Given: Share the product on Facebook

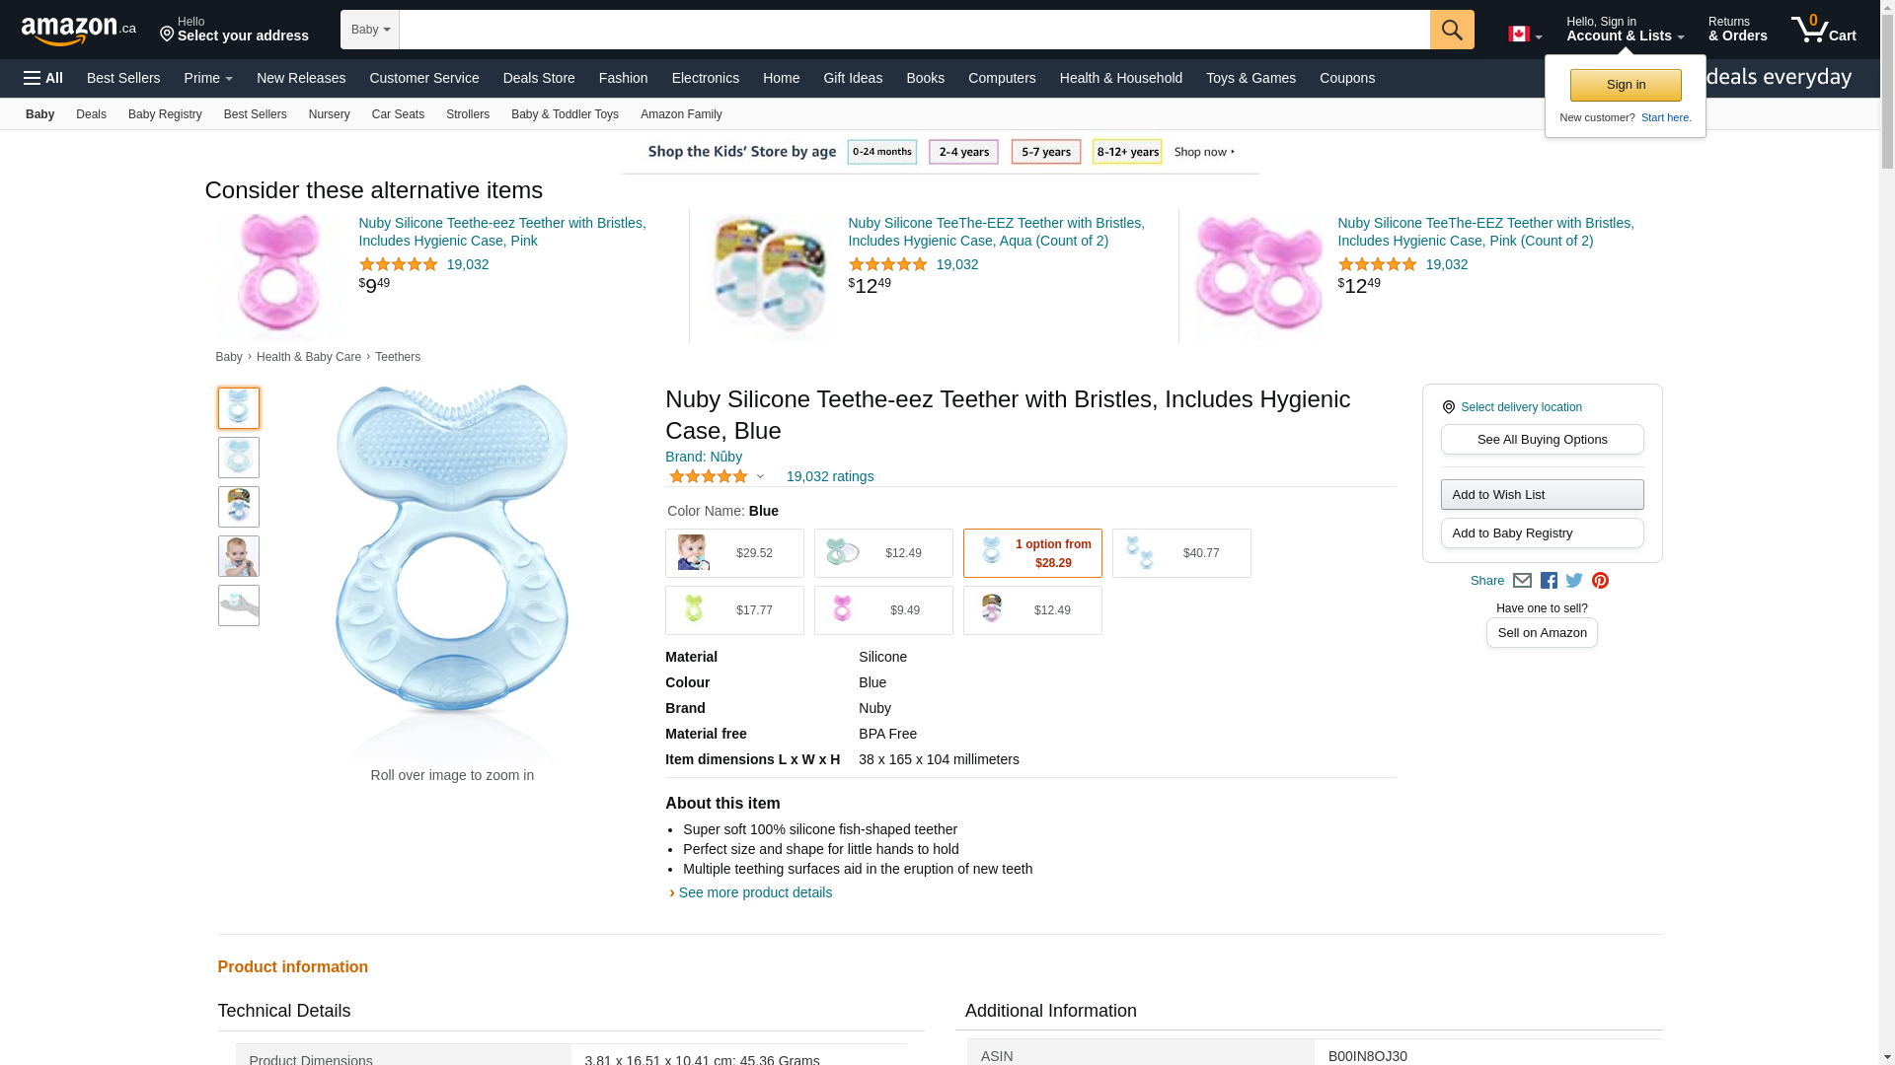Looking at the screenshot, I should (1549, 581).
